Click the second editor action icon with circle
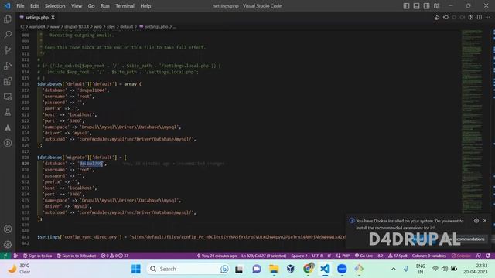495x278 pixels. (445, 17)
